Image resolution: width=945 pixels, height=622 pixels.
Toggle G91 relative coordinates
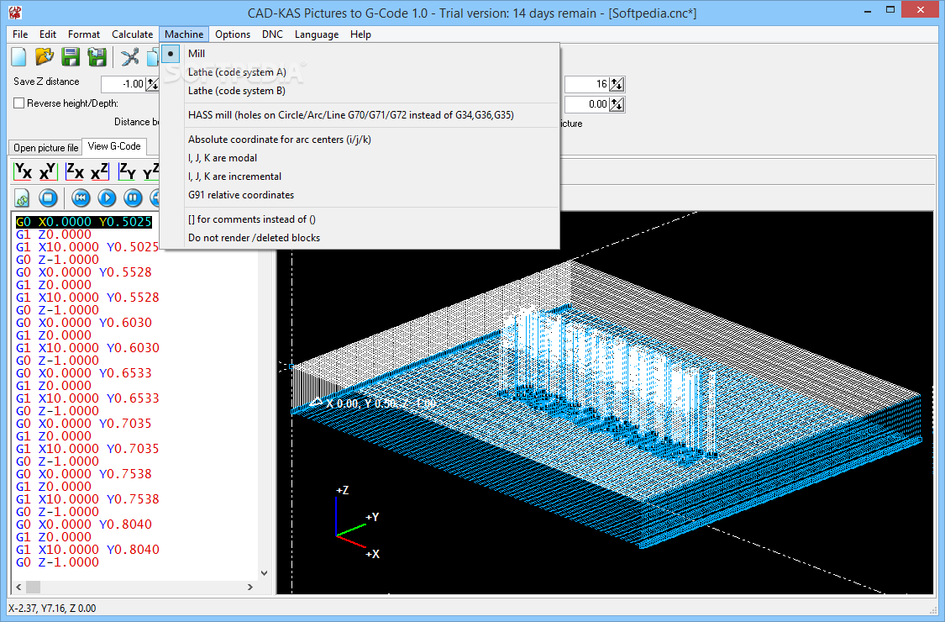(x=360, y=195)
